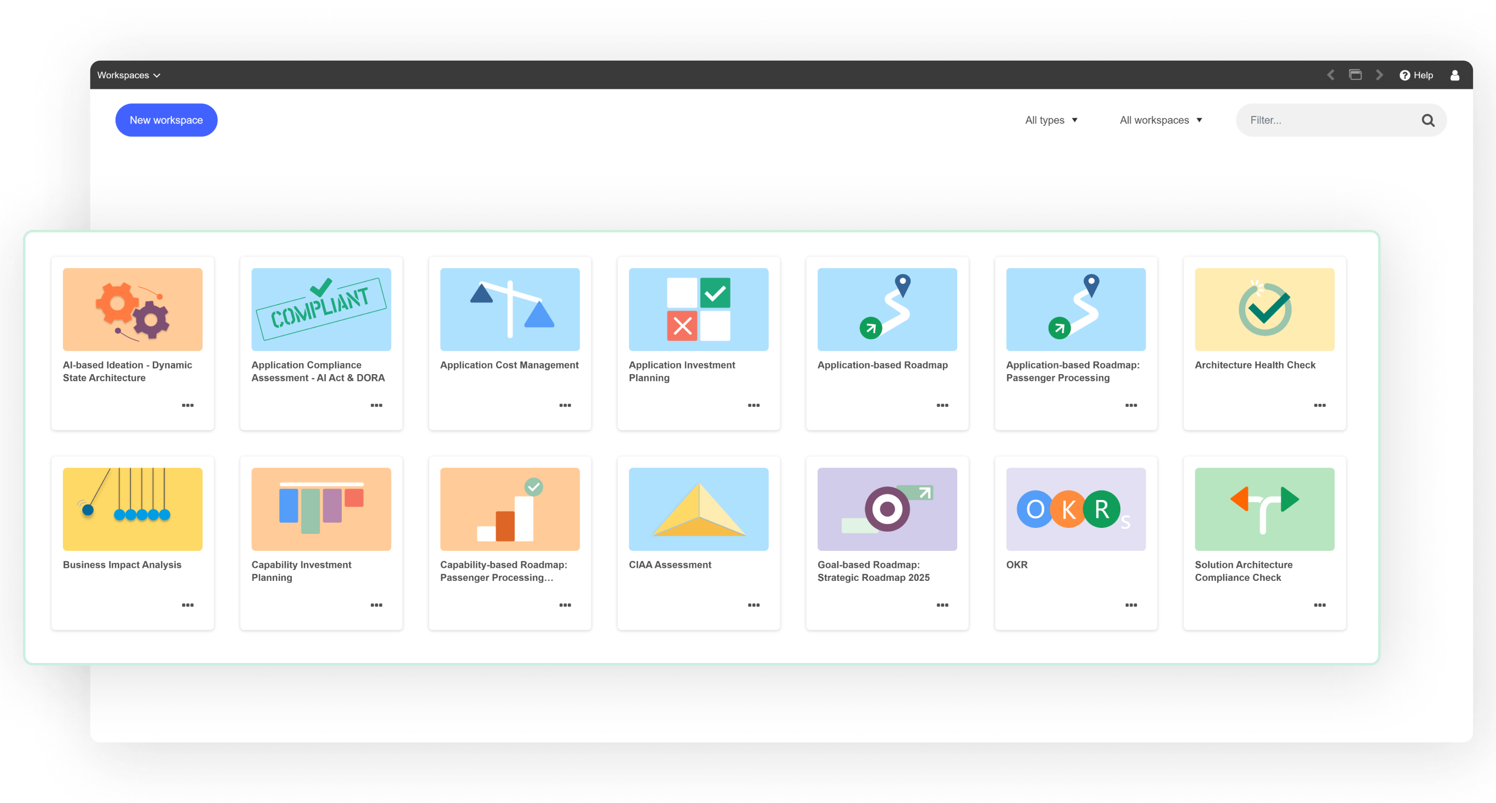Open the Workspaces menu dropdown
This screenshot has height=803, width=1496.
[x=128, y=75]
